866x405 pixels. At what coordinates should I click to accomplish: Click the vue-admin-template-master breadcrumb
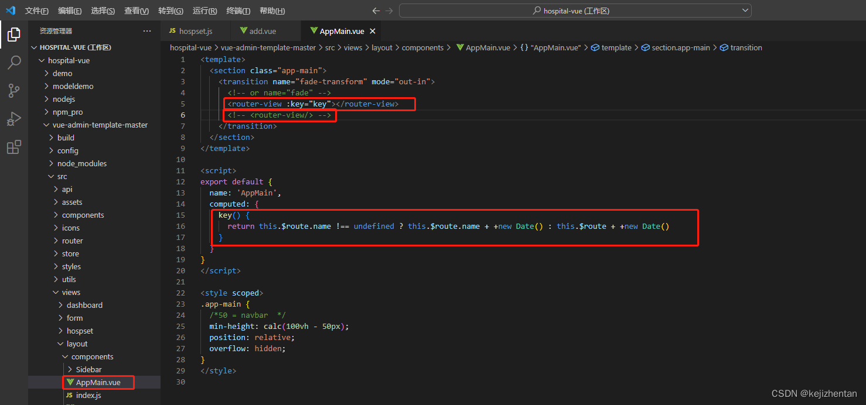[268, 47]
